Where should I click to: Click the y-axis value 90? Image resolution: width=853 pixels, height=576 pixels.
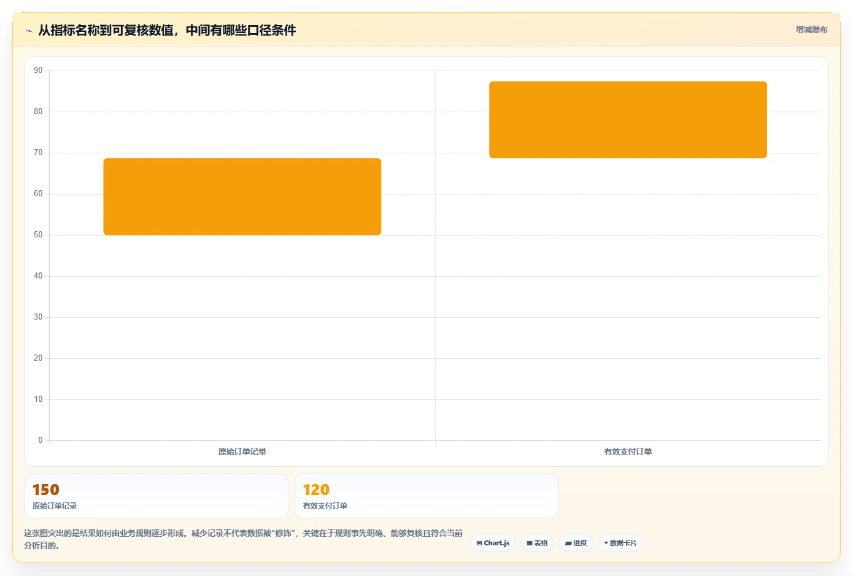point(38,71)
